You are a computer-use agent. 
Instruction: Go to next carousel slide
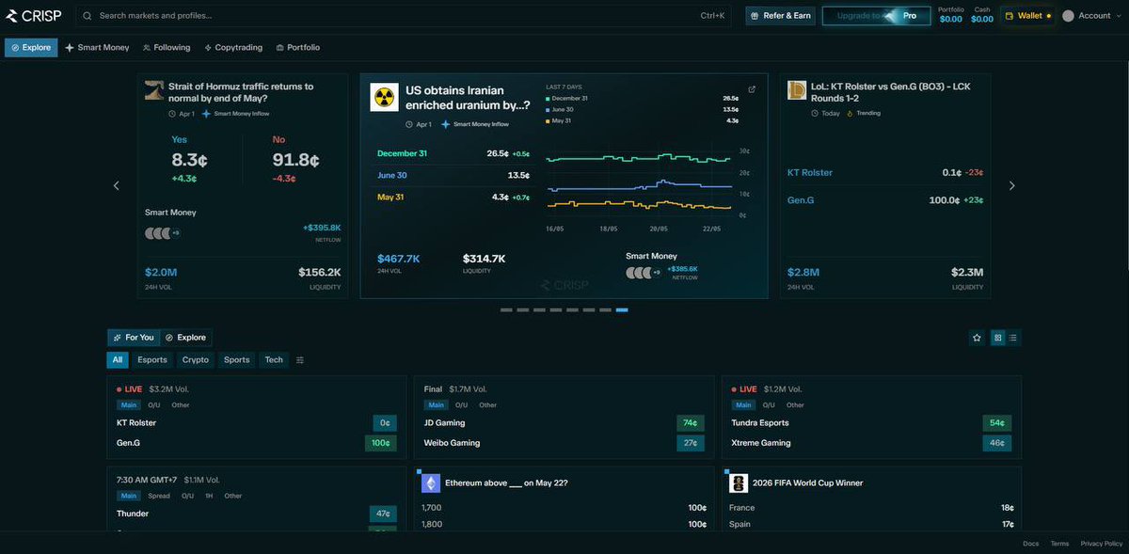click(1012, 185)
